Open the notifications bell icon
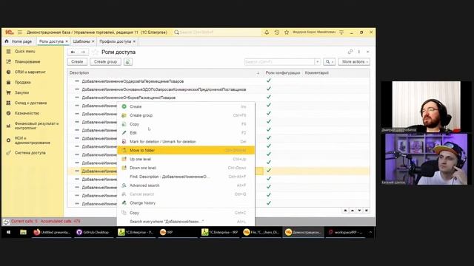The image size is (474, 266). (x=267, y=32)
